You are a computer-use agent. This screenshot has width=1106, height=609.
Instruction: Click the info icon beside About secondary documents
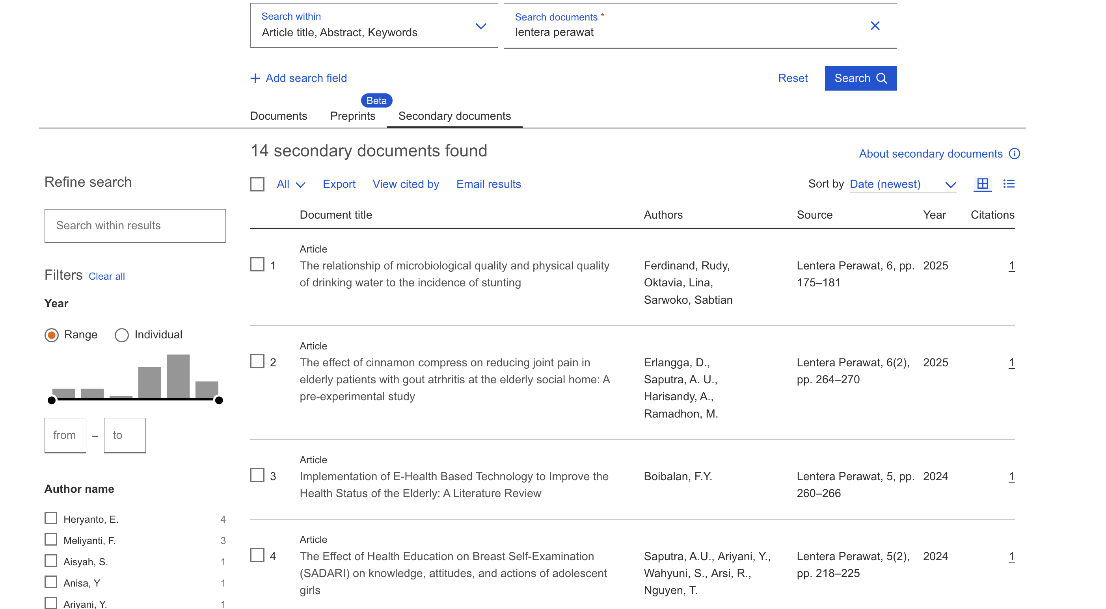(1014, 154)
